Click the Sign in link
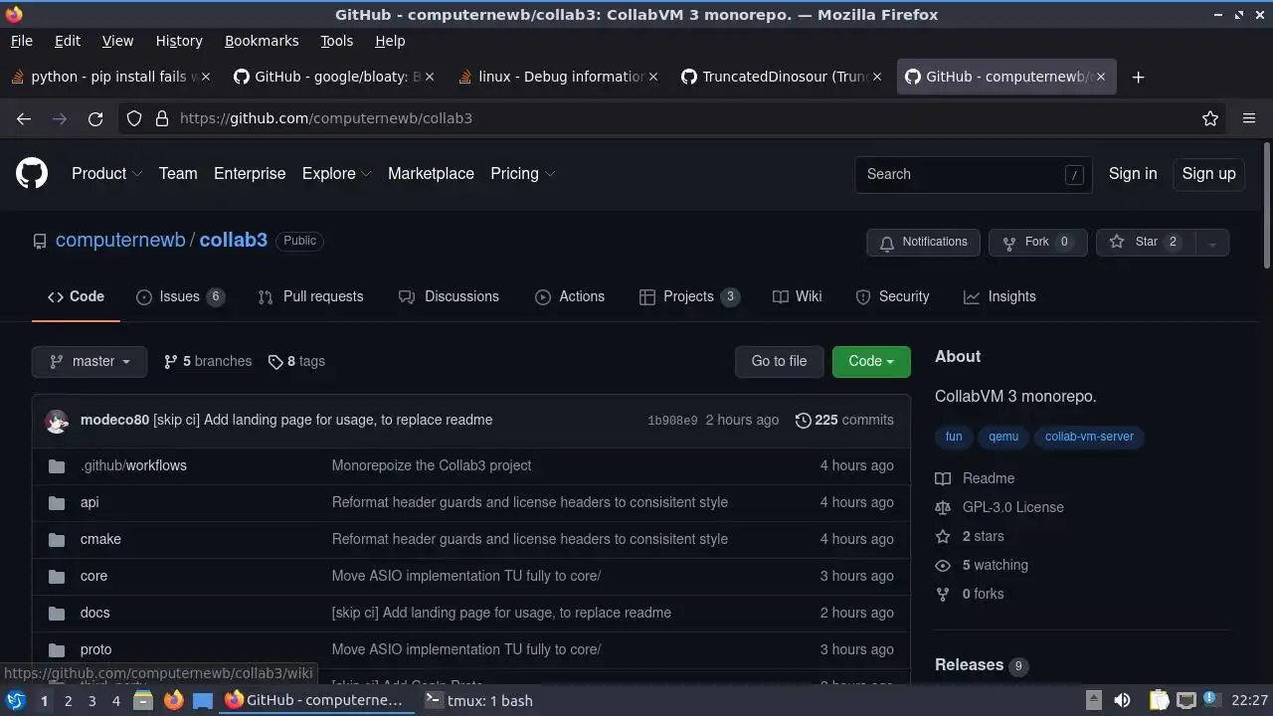Viewport: 1273px width, 716px height. pyautogui.click(x=1133, y=173)
